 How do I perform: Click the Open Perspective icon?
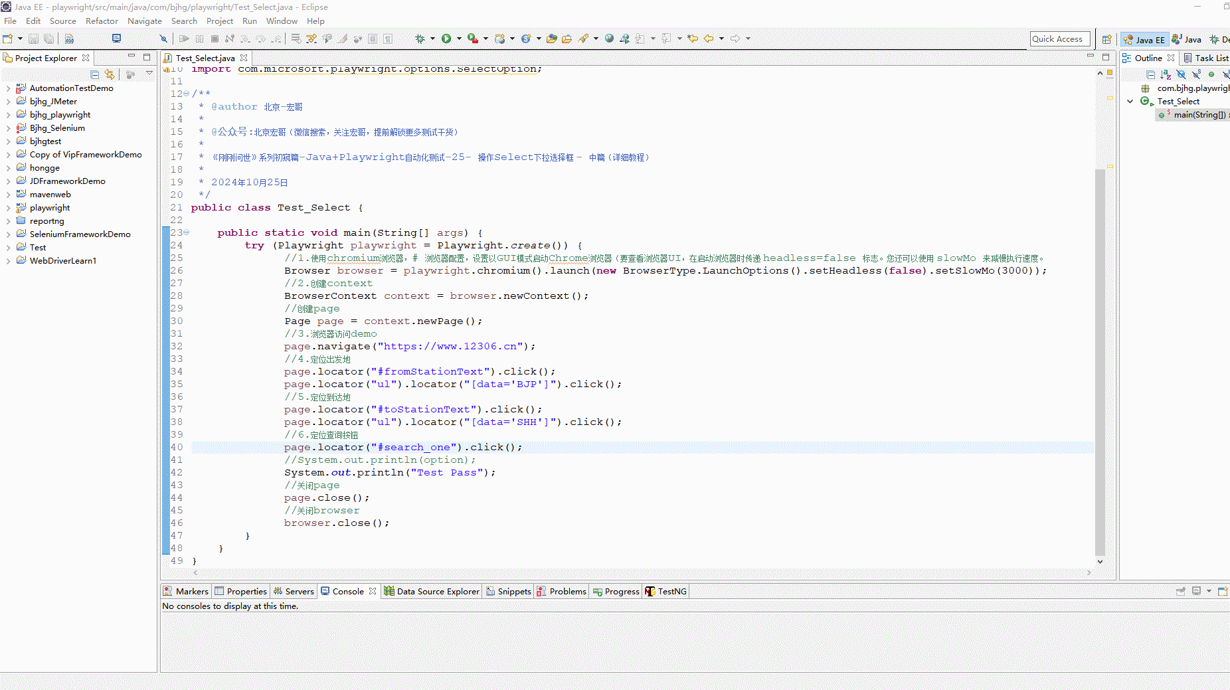(x=1106, y=39)
